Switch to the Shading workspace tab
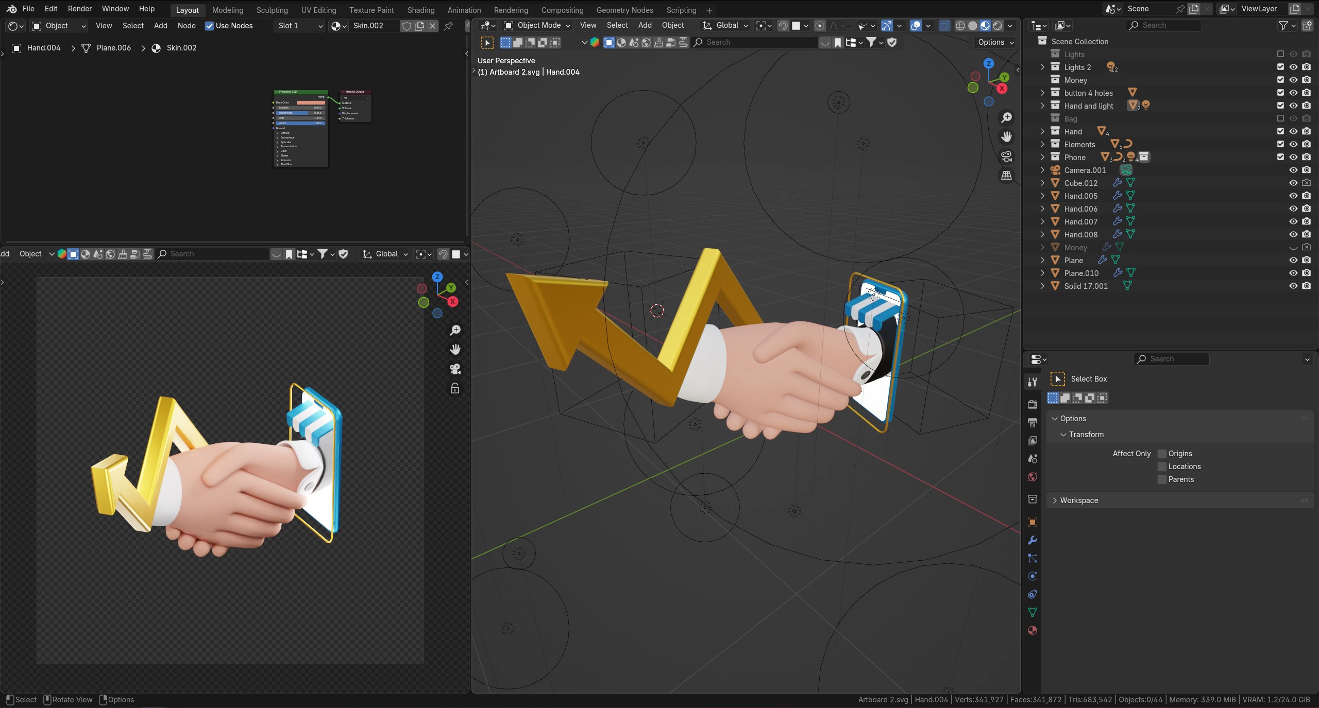 coord(420,10)
